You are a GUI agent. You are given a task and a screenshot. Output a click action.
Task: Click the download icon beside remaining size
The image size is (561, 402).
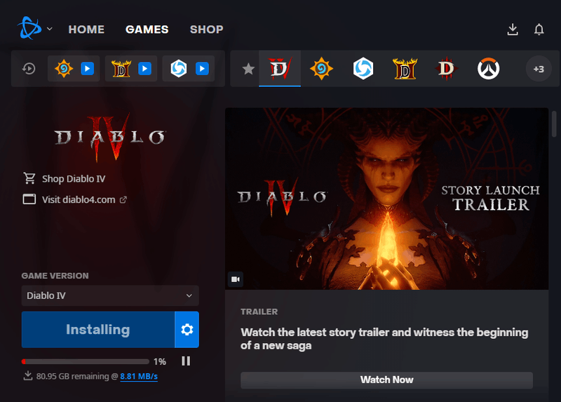click(28, 376)
